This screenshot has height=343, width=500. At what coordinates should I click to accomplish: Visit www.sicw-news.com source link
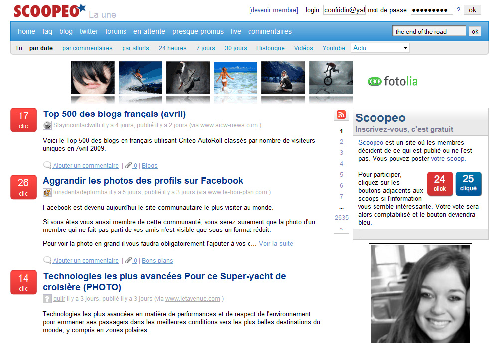(229, 125)
